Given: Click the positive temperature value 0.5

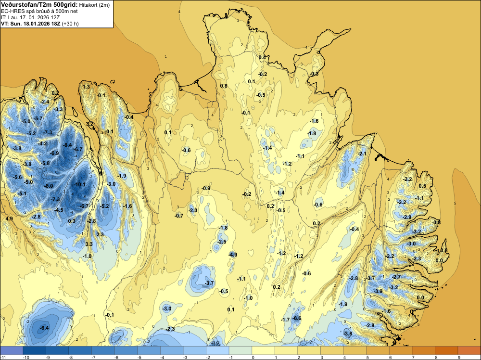Looking at the screenshot, I should [422, 186].
